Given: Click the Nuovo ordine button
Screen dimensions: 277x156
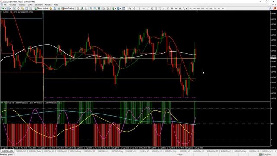Looking at the screenshot, I should click(41, 8).
